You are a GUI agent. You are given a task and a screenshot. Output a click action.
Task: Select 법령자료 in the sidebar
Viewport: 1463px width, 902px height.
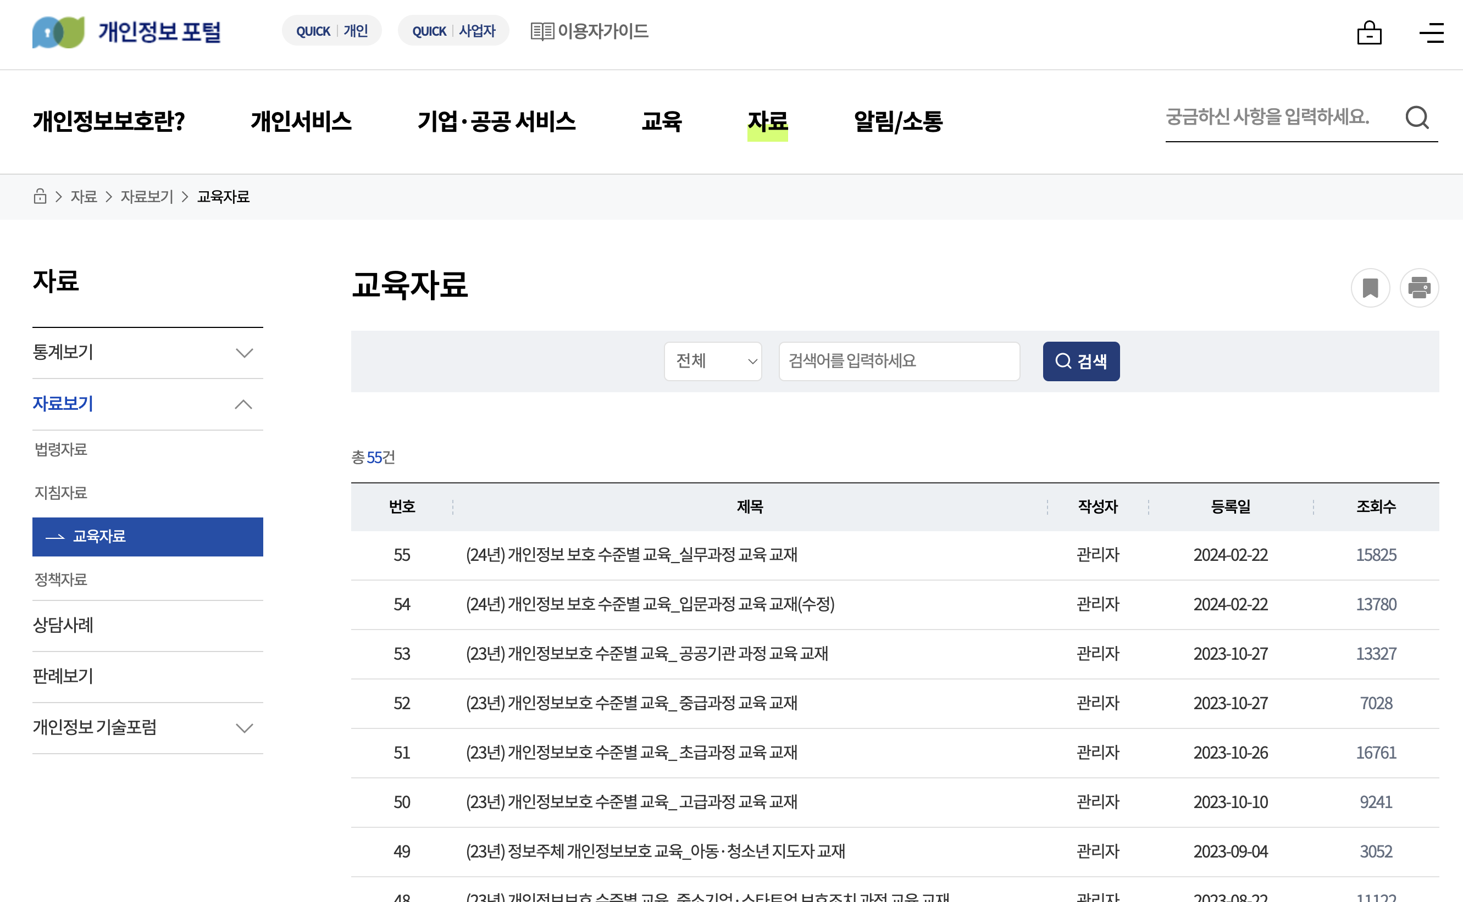tap(61, 449)
